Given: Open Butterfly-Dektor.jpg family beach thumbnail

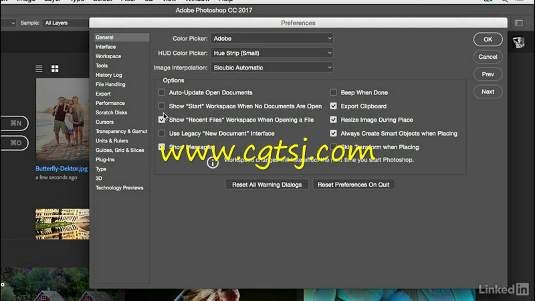Looking at the screenshot, I should pyautogui.click(x=63, y=120).
